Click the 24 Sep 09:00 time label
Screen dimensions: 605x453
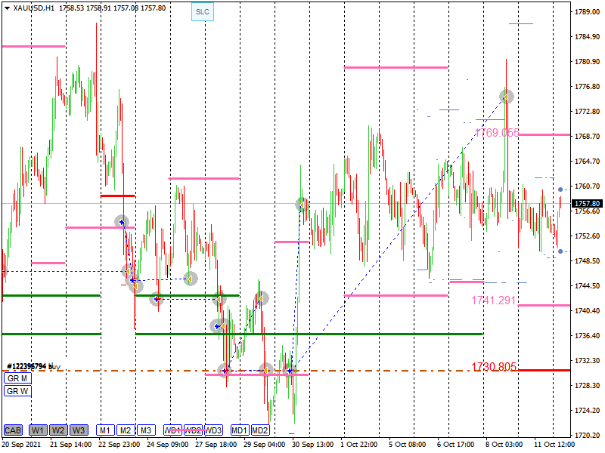(x=167, y=445)
